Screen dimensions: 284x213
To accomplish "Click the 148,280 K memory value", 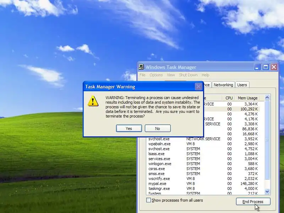I will 249,184.
